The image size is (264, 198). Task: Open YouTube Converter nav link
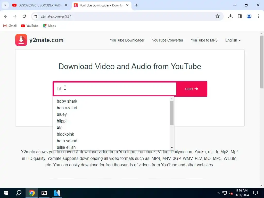point(168,40)
